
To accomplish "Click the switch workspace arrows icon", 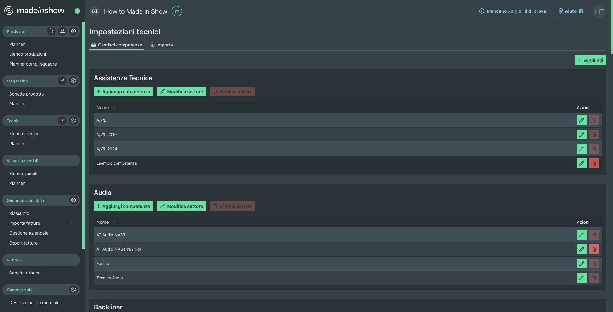I will (177, 11).
